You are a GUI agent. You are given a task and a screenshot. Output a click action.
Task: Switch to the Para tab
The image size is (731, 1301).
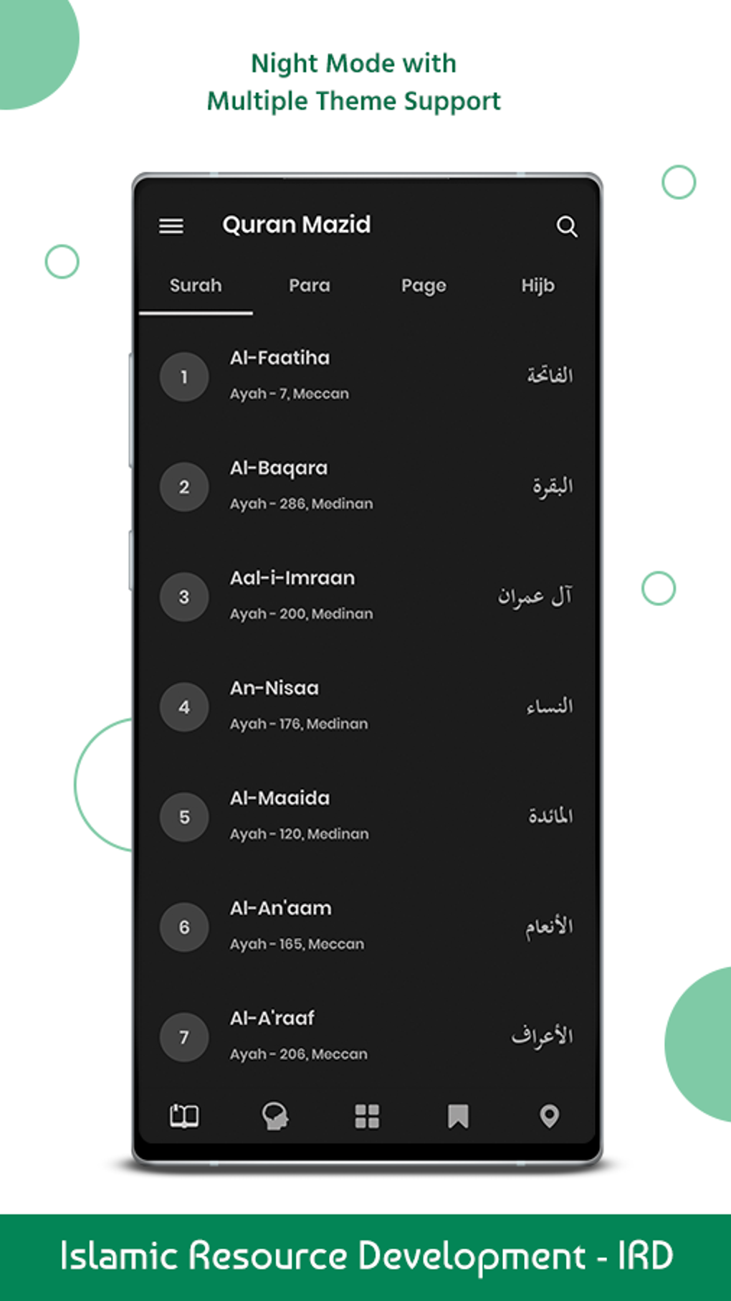pos(309,285)
